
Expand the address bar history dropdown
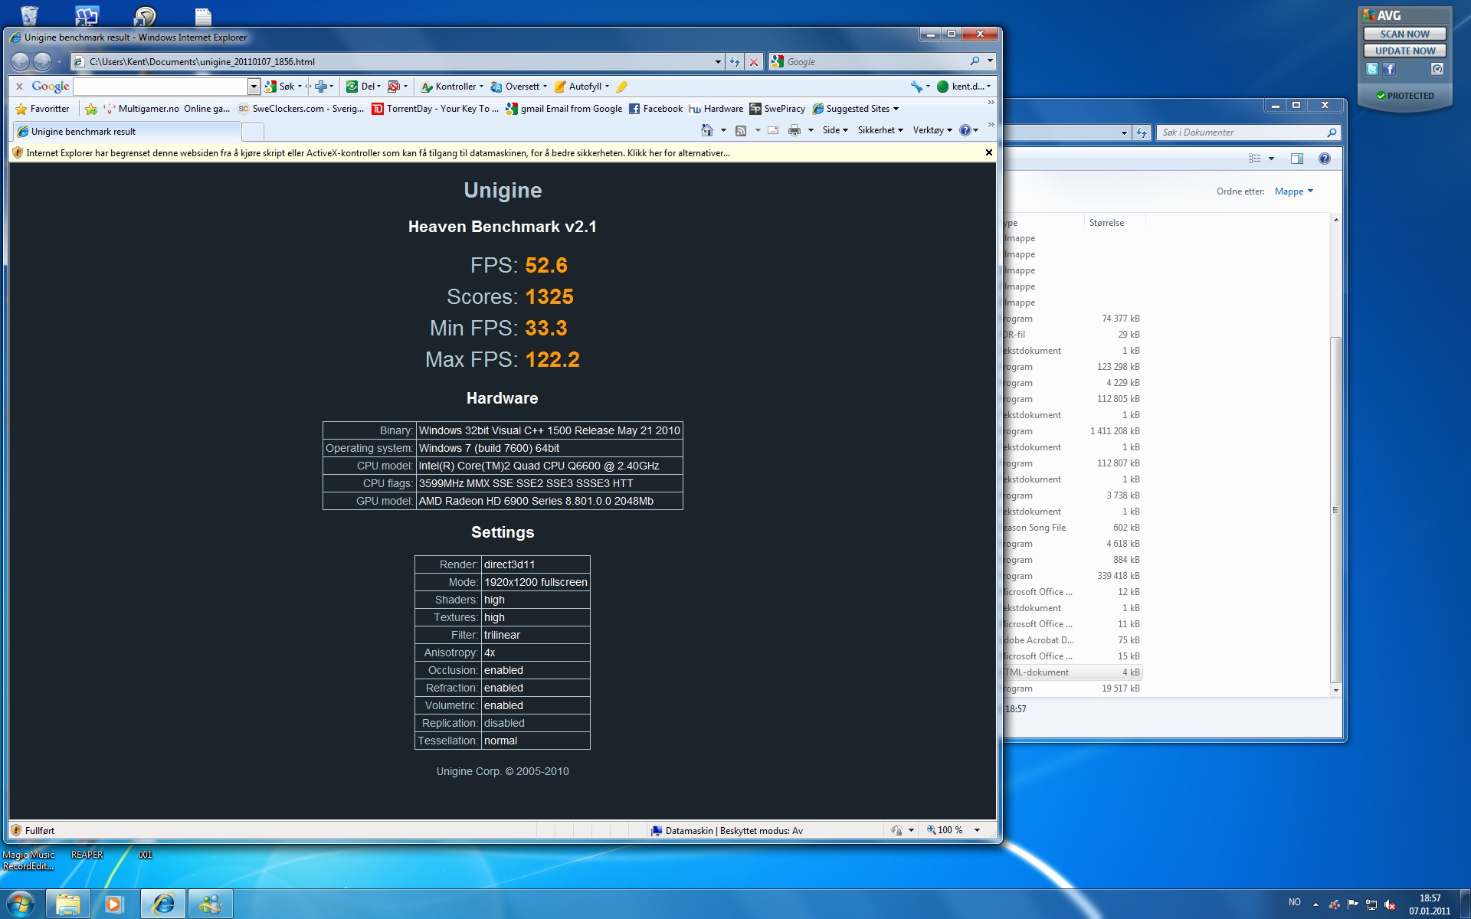[x=718, y=61]
